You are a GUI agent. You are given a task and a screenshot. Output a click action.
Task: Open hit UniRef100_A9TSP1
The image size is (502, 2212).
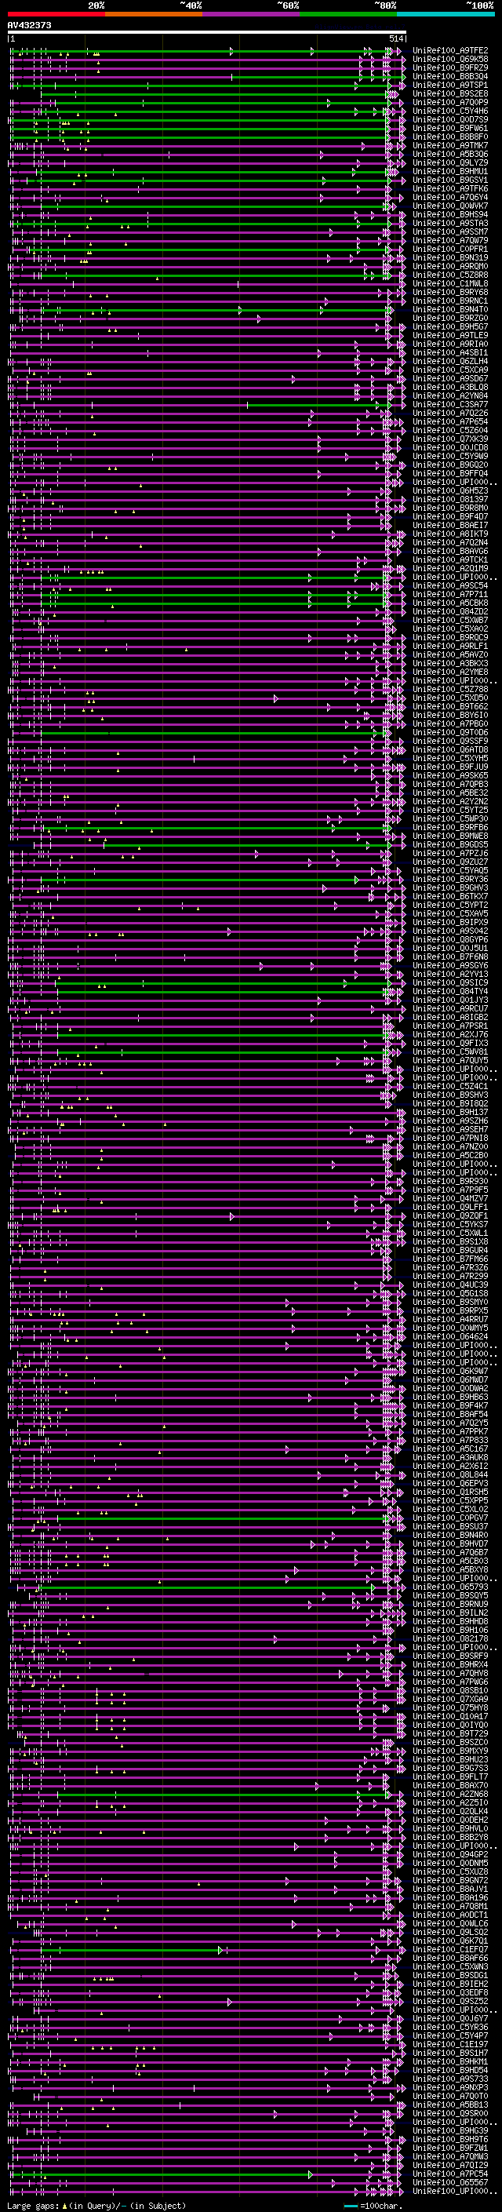[450, 85]
